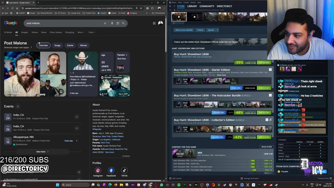The height and width of the screenshot is (188, 334).
Task: Open Steam LIBRARY tab
Action: [192, 6]
